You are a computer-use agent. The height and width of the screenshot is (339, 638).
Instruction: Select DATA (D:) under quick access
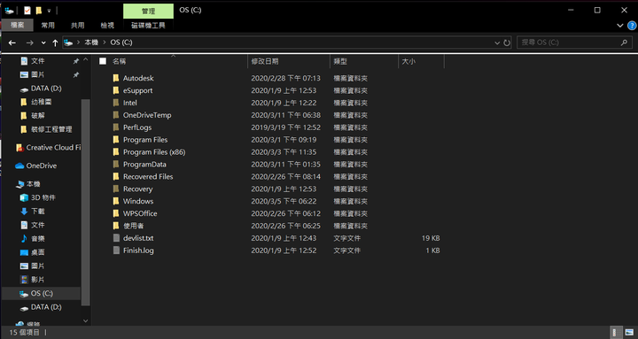41,89
